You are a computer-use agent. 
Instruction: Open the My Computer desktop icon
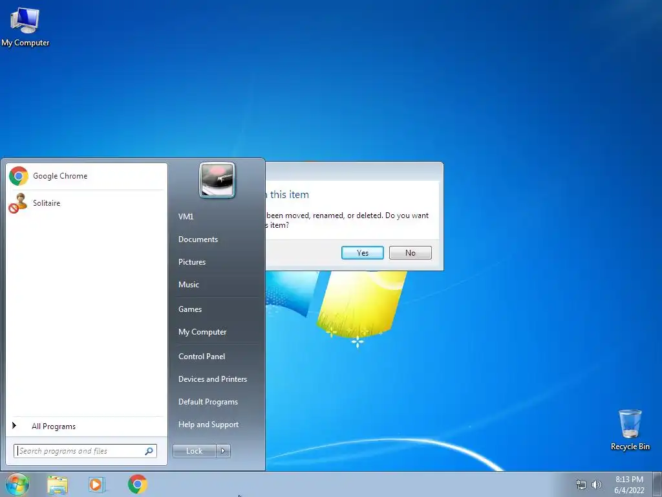coord(25,27)
